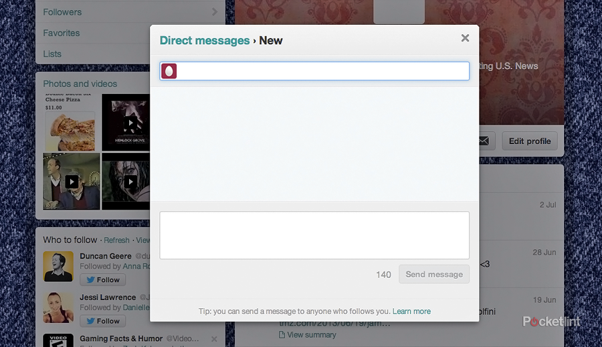The image size is (602, 347).
Task: Open the Photos and videos heading
Action: coord(80,84)
